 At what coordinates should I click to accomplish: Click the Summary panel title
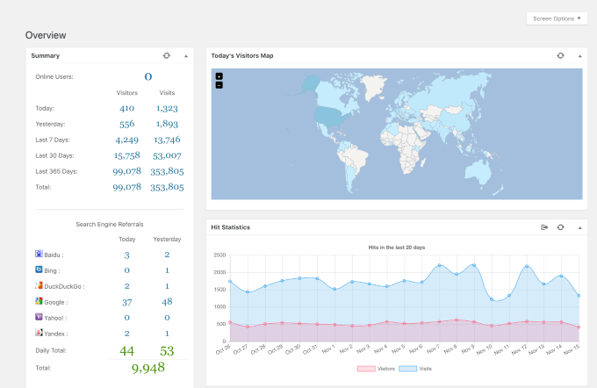[x=46, y=55]
